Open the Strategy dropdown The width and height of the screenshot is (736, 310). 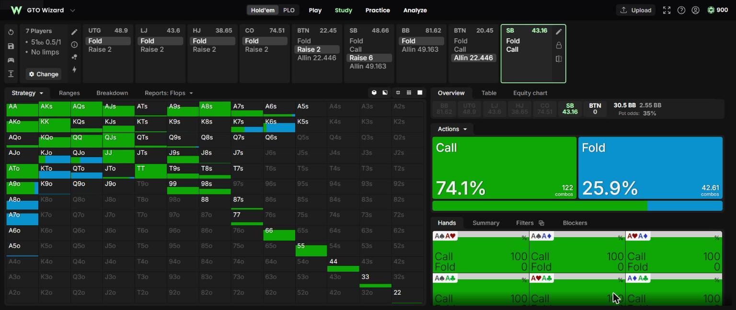[x=27, y=93]
